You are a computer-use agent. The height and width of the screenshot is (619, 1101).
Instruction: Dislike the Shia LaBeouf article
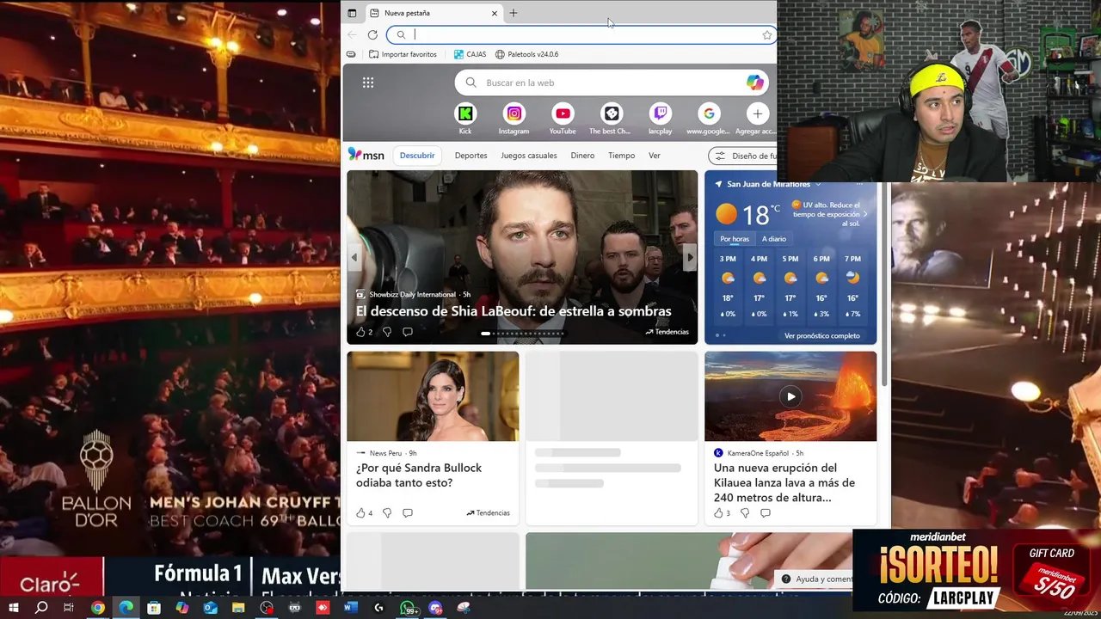[387, 332]
